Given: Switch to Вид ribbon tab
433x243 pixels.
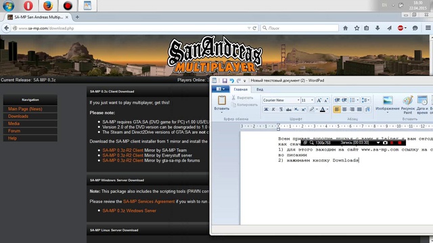Looking at the screenshot, I should tap(260, 89).
